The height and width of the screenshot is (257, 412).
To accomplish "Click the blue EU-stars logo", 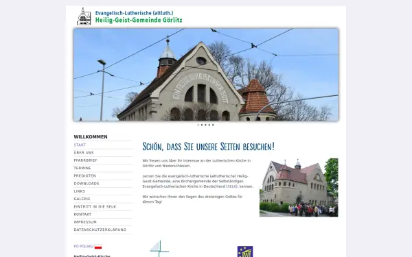I will (245, 252).
